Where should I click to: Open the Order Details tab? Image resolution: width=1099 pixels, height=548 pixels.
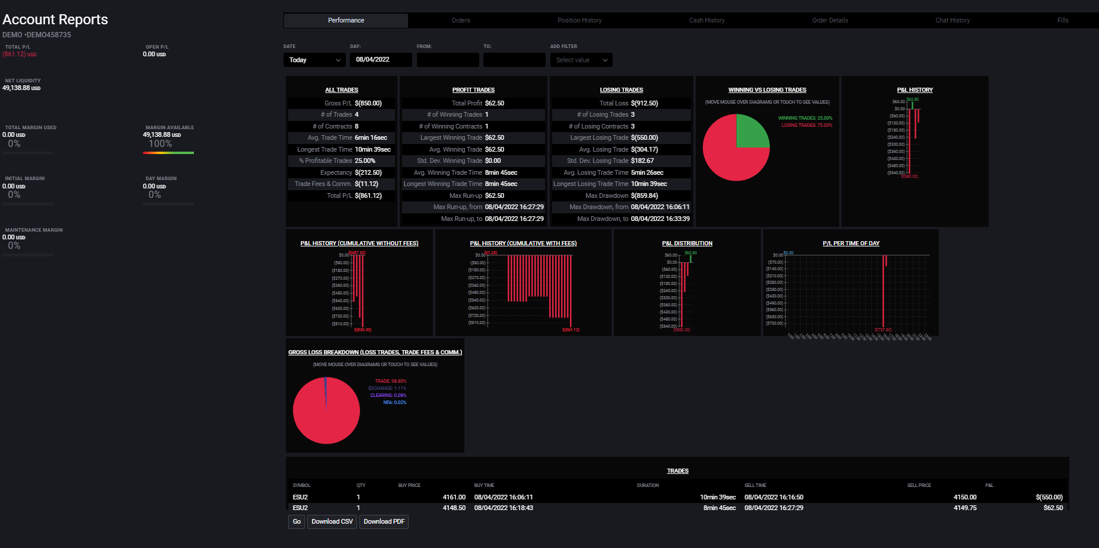[830, 20]
